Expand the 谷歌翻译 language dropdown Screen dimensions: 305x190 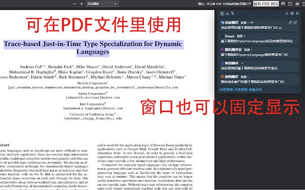244,22
